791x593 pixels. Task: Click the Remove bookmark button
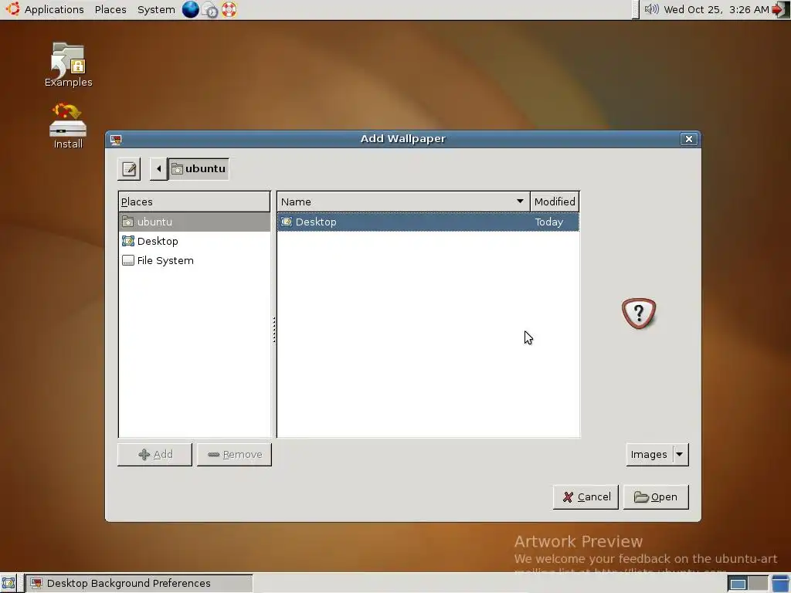234,454
